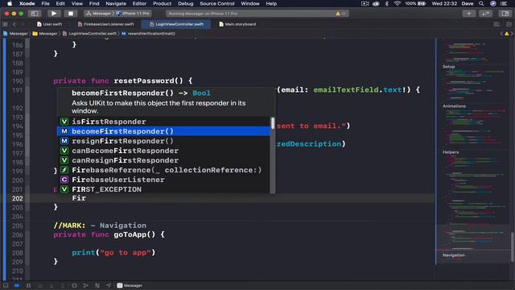Select resignFirstResponder() completion
Image resolution: width=515 pixels, height=290 pixels.
coord(163,141)
